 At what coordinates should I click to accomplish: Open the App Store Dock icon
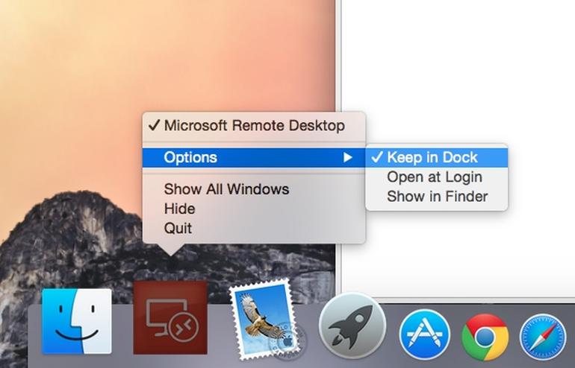[x=425, y=334]
